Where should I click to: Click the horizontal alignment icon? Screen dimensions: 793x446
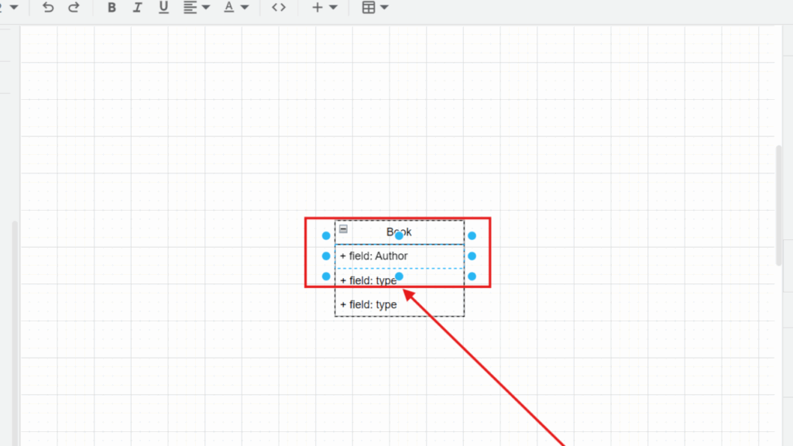coord(190,7)
